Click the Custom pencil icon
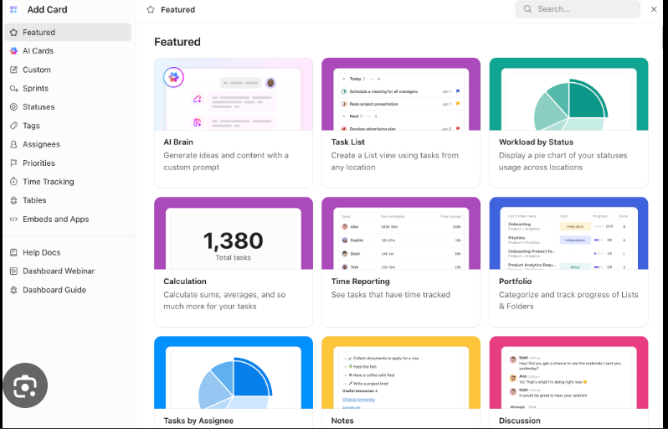This screenshot has height=429, width=668. pos(13,70)
